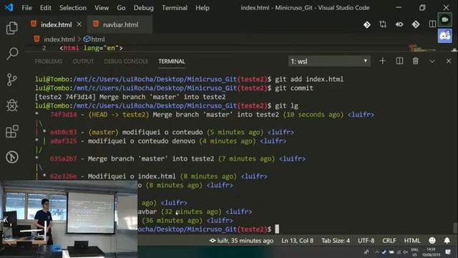Show the Output panel tab

[x=83, y=61]
